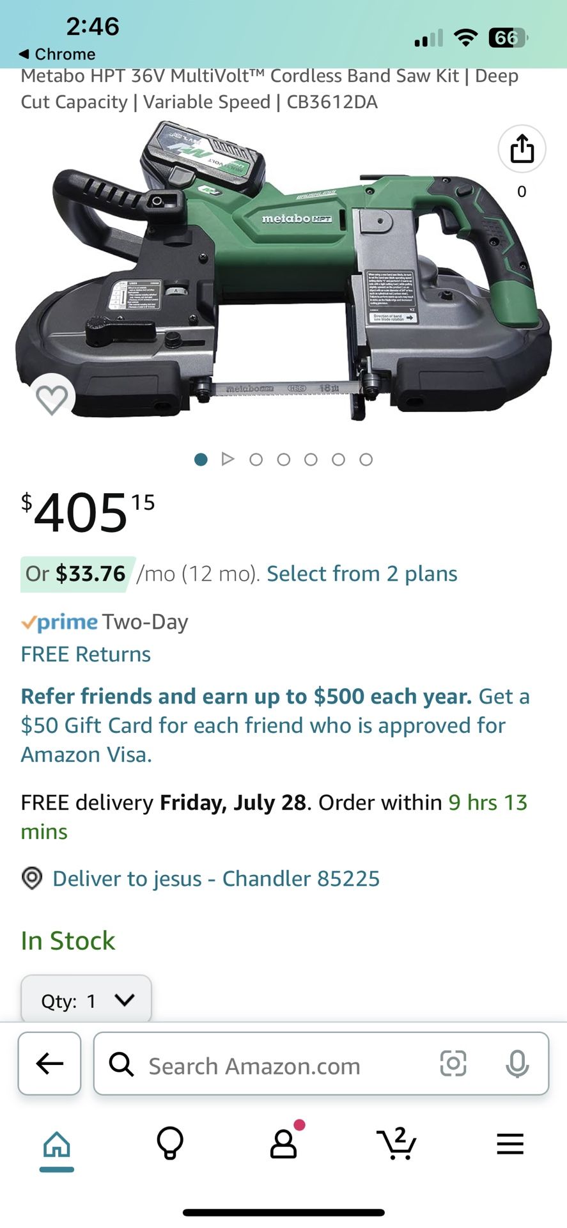Add band saw to wishlist heart

click(x=52, y=399)
